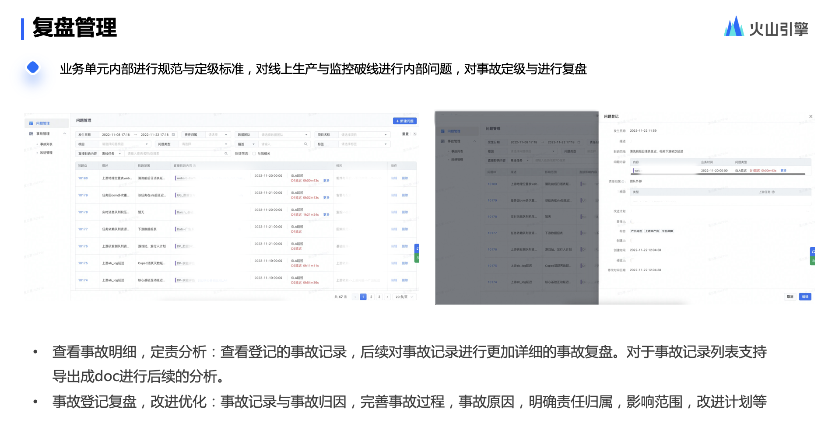Click help icon beside 责任归属 in drawer

tap(623, 182)
